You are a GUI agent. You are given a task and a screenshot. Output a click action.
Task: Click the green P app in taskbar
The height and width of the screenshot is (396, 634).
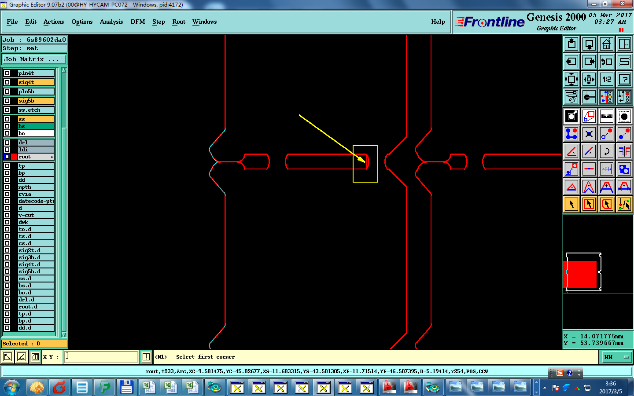click(105, 388)
